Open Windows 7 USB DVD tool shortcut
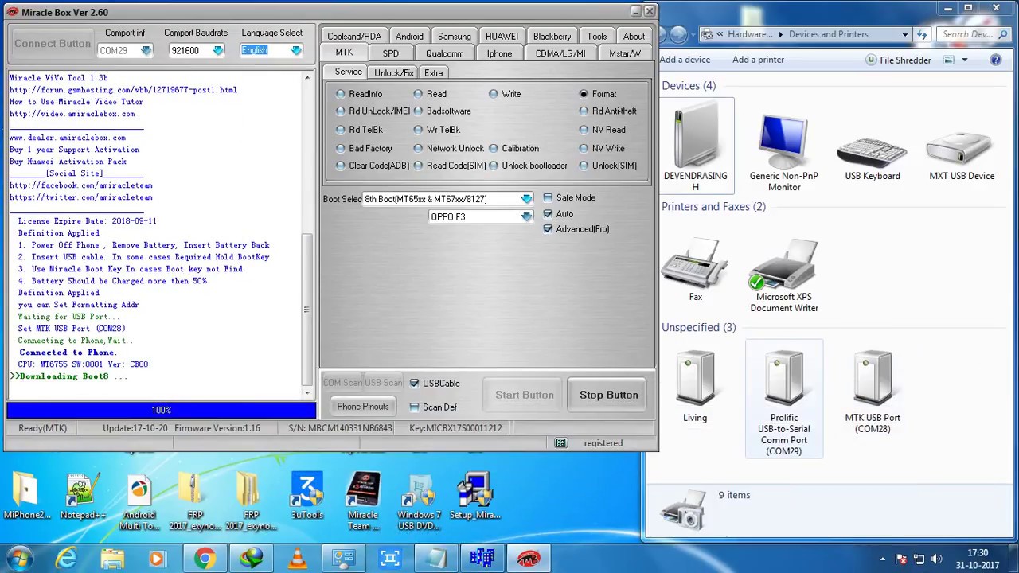The width and height of the screenshot is (1019, 573). (419, 503)
